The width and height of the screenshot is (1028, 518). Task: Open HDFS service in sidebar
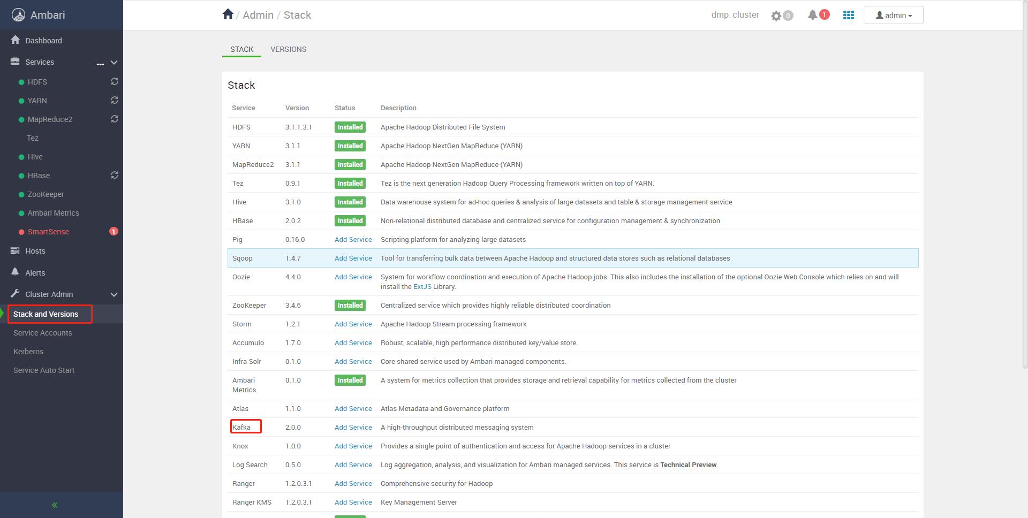[x=37, y=82]
